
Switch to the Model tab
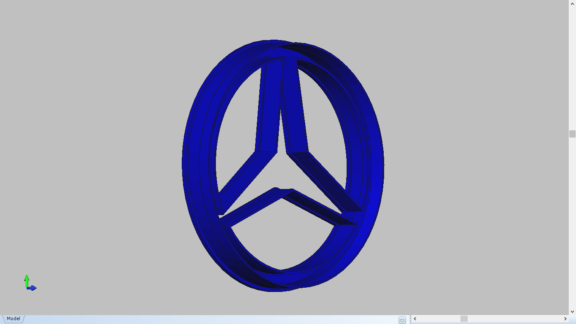[x=13, y=319]
